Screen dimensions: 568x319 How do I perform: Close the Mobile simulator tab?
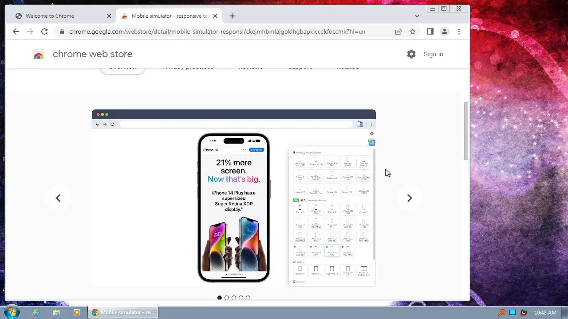click(215, 16)
